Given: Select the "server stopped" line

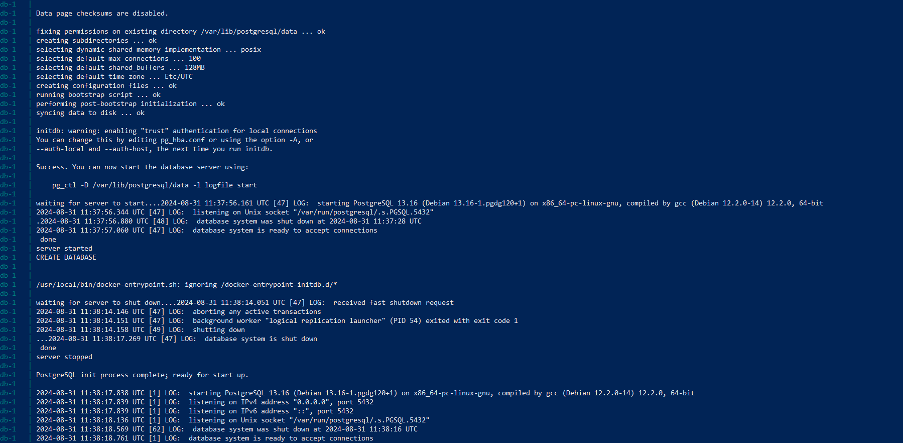Looking at the screenshot, I should [64, 357].
